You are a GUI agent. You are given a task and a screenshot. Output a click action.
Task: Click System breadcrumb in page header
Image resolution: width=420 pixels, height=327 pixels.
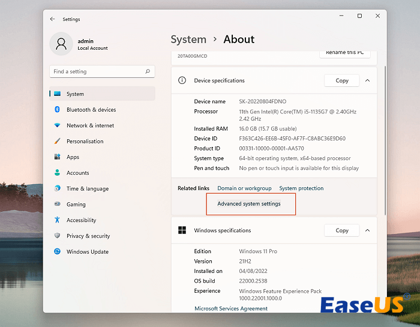[x=188, y=40]
